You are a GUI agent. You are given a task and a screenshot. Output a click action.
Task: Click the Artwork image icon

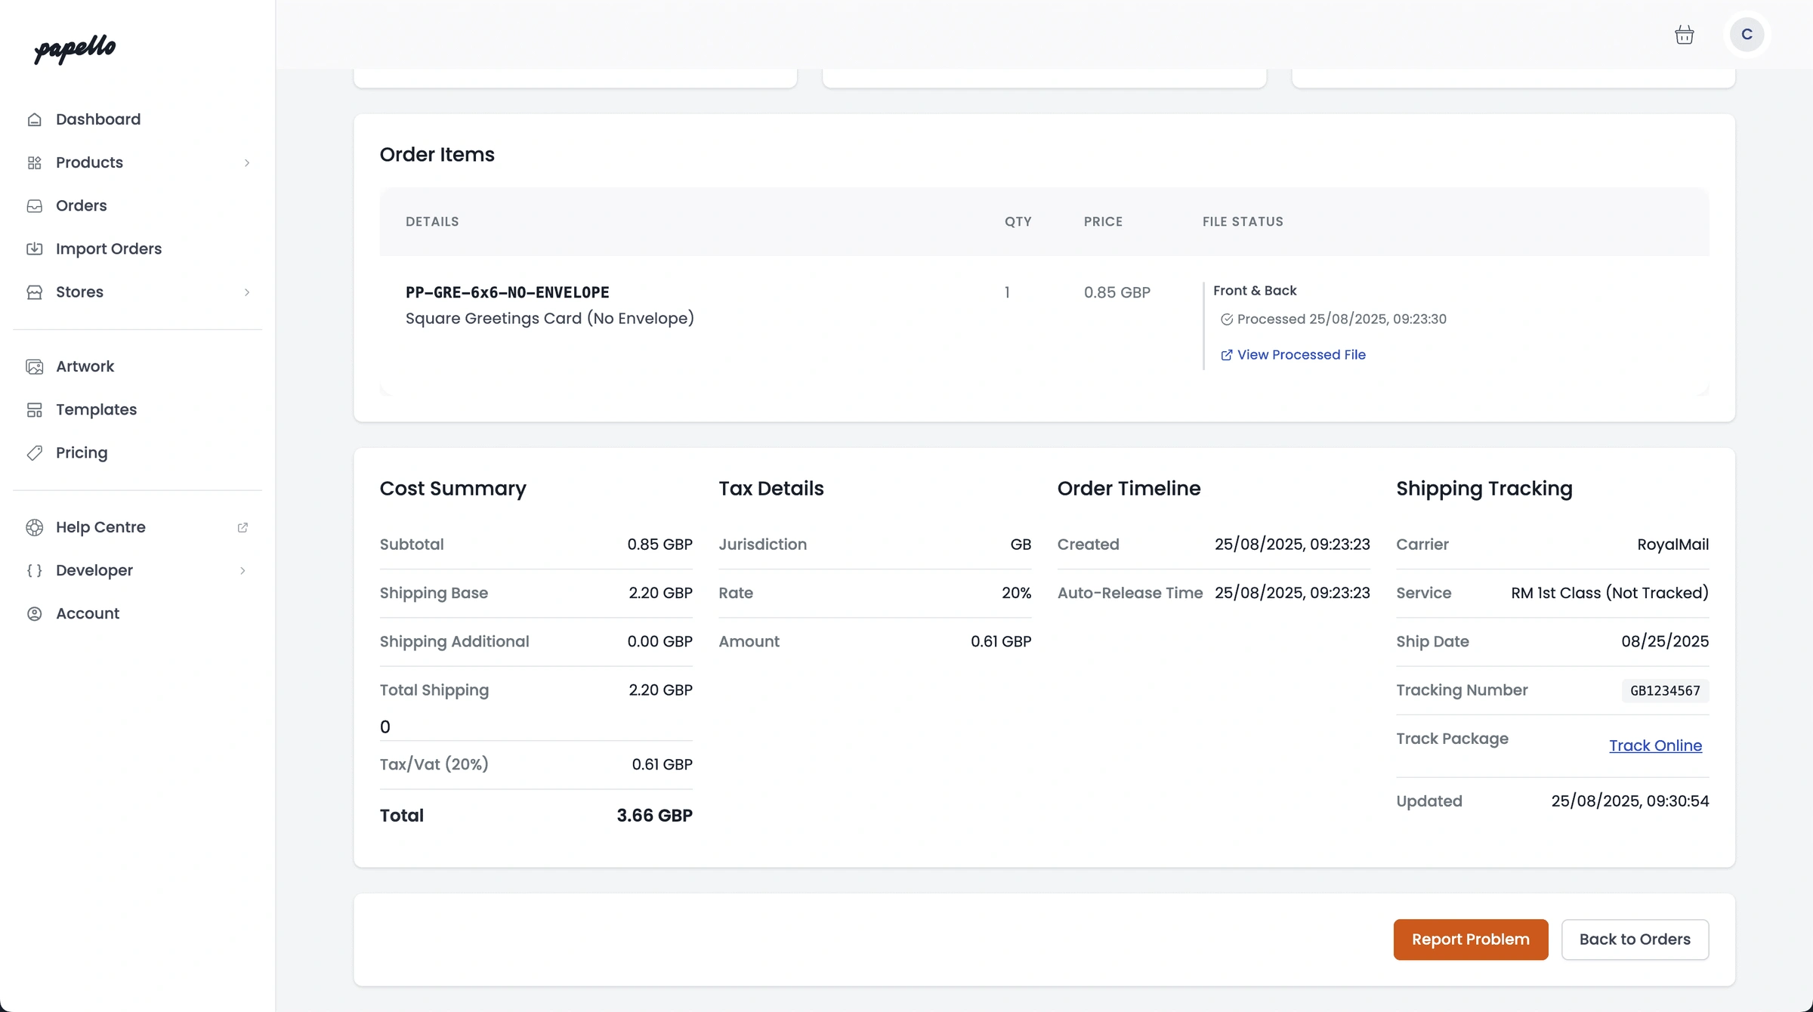click(x=35, y=366)
